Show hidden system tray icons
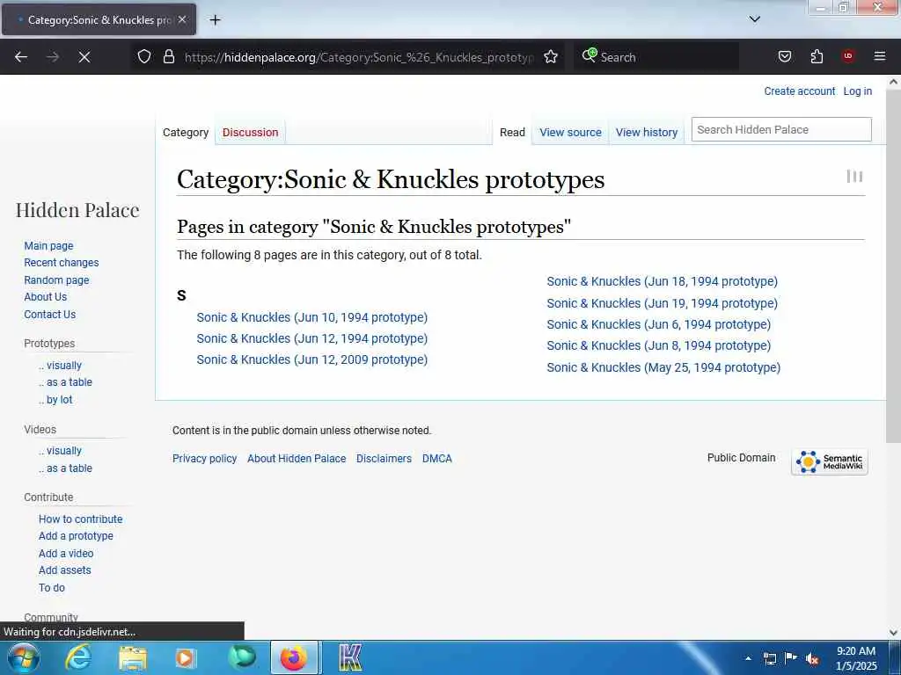 (748, 658)
